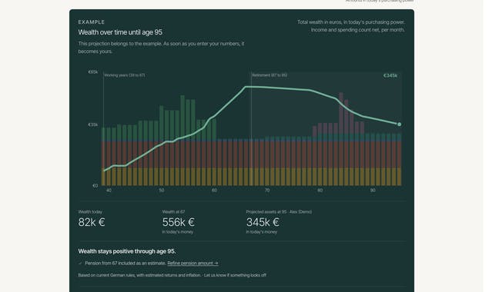Click 'Total wealth in euros' description text
The height and width of the screenshot is (292, 489).
point(351,26)
